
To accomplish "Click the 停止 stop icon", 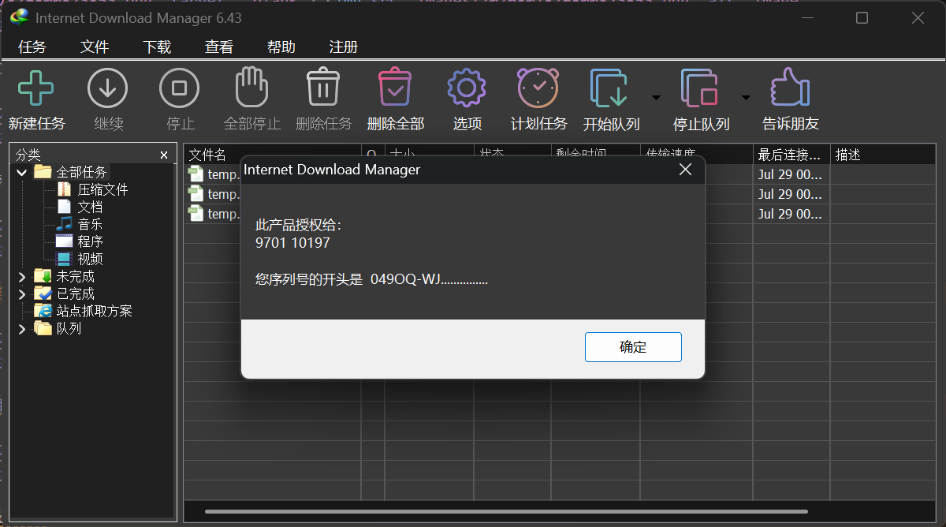I will [180, 88].
